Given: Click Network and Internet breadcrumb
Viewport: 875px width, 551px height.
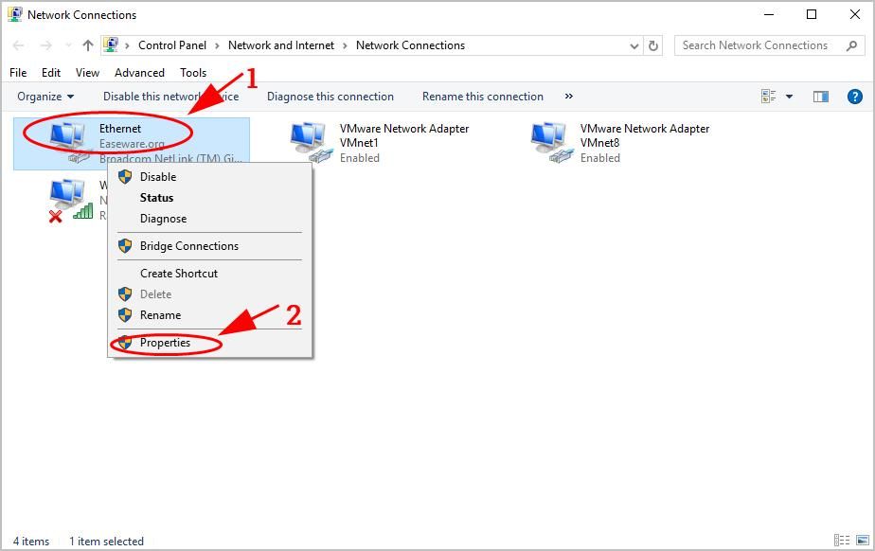Looking at the screenshot, I should (x=281, y=45).
